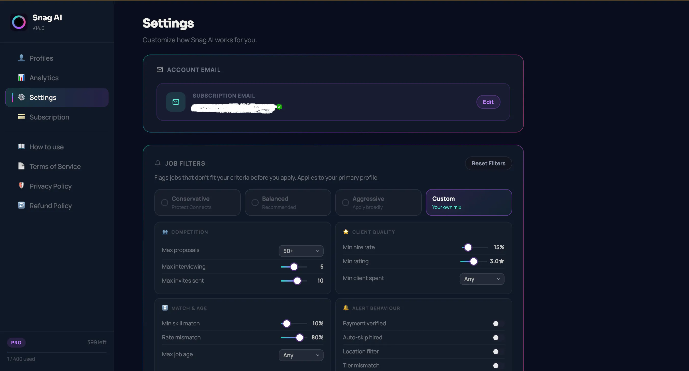
Task: Toggle the Auto-skip hired switch
Action: pos(498,338)
